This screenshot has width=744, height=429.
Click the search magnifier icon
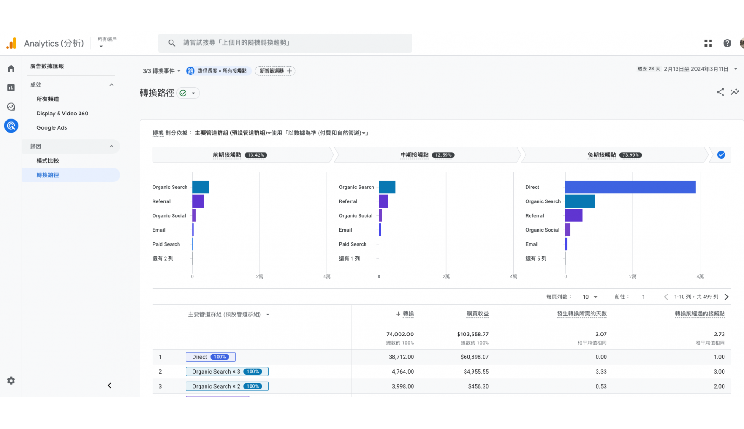click(x=172, y=43)
